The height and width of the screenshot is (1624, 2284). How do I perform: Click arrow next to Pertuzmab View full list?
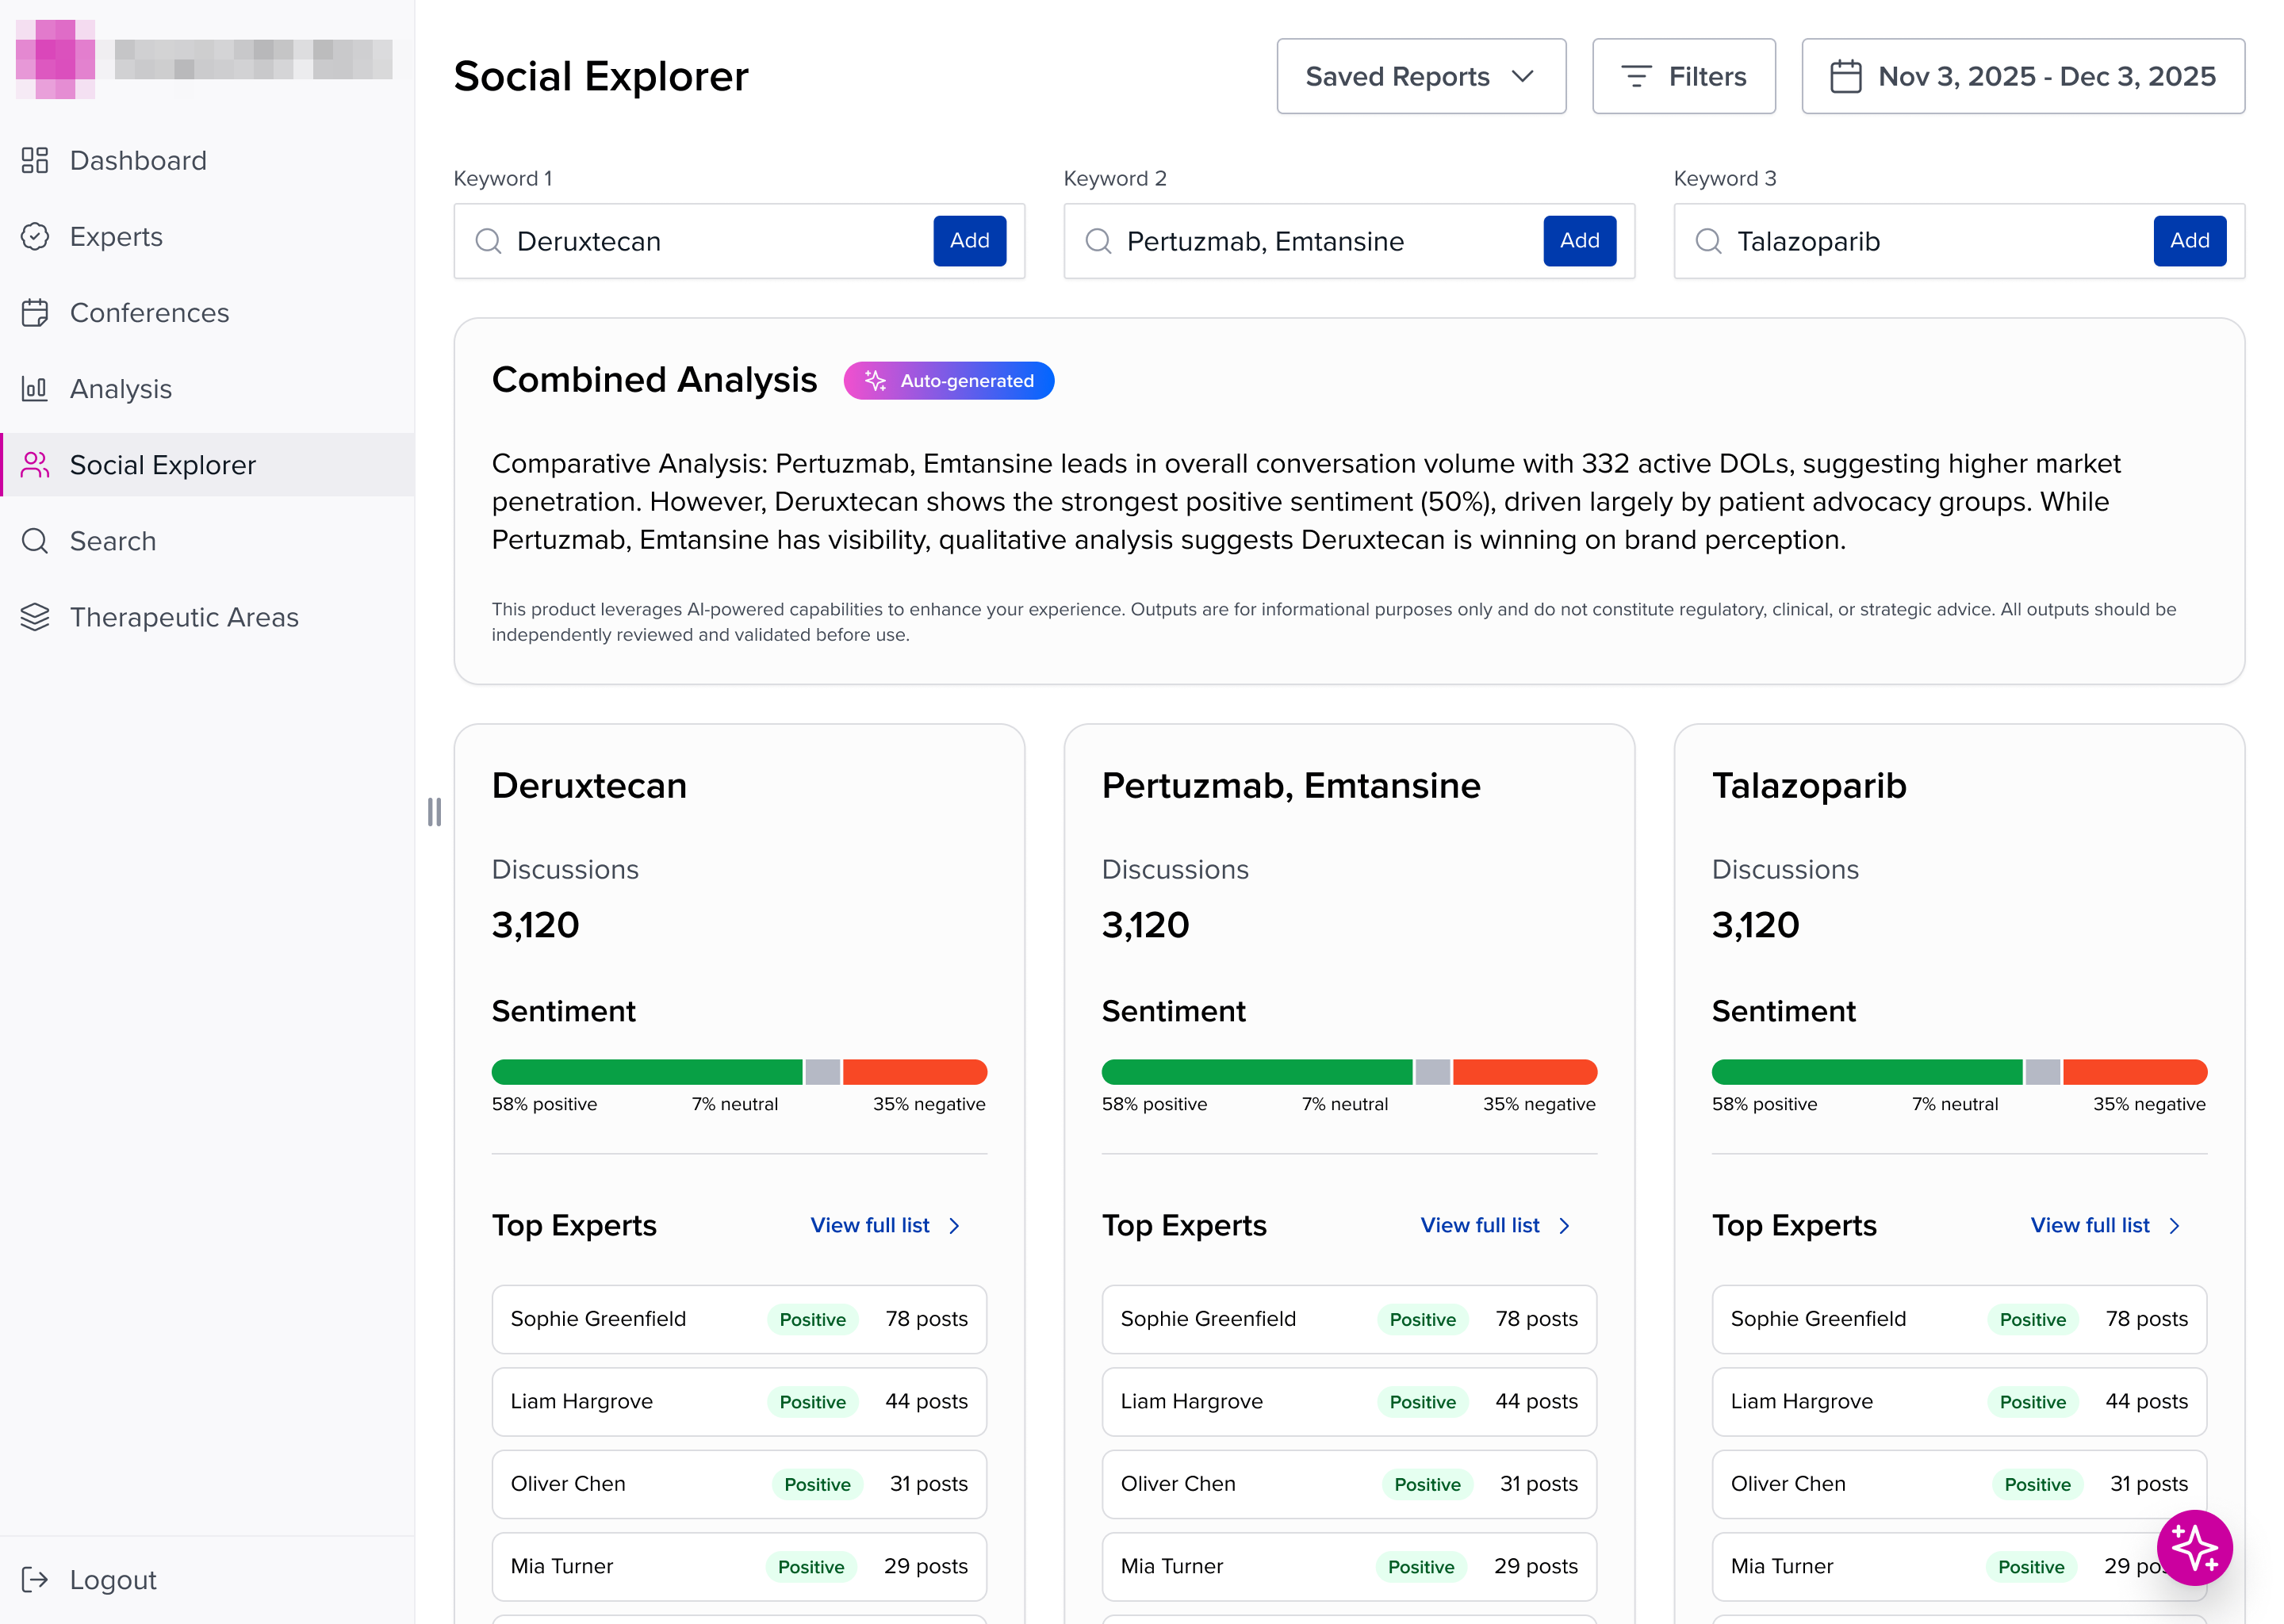[x=1564, y=1225]
